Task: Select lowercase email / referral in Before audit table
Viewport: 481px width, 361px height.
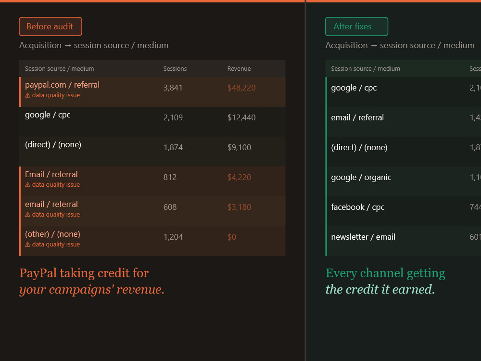Action: point(51,204)
